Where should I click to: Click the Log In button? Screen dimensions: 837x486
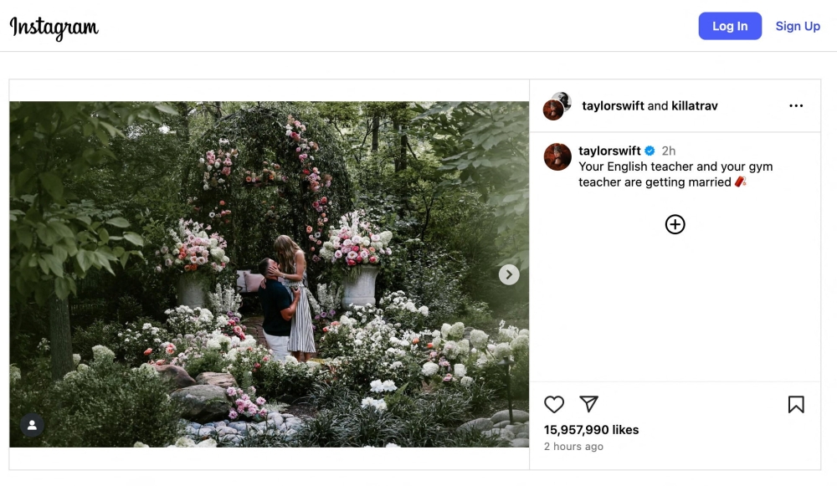coord(729,26)
